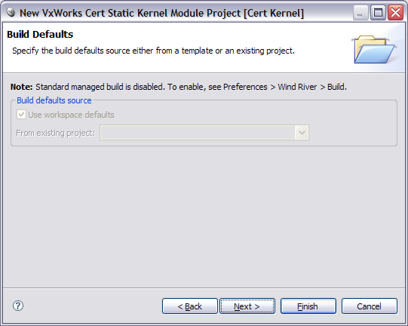
Task: Toggle the Use workspace defaults checkbox
Action: (x=21, y=115)
